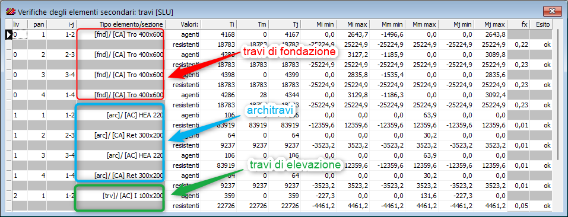Click the vertical scrollbar on the right edge
The width and height of the screenshot is (568, 217).
559,116
